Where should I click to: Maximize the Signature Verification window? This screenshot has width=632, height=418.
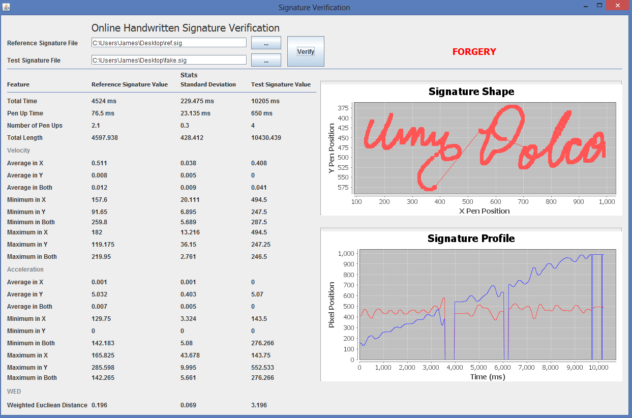pos(599,6)
